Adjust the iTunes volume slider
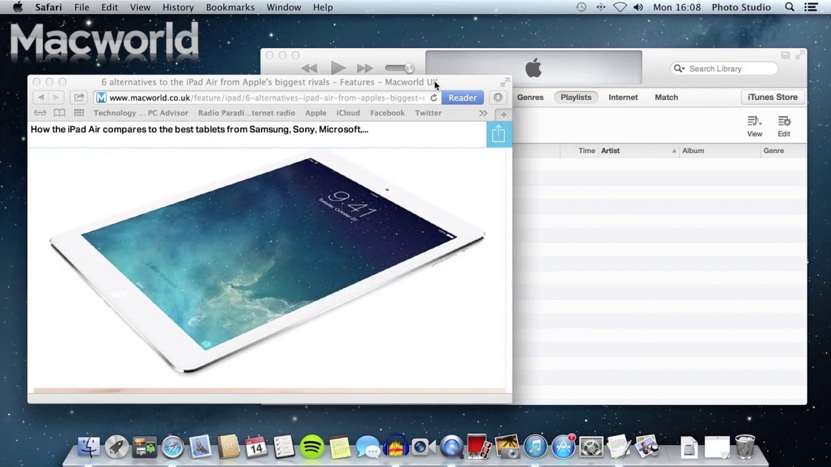 400,68
